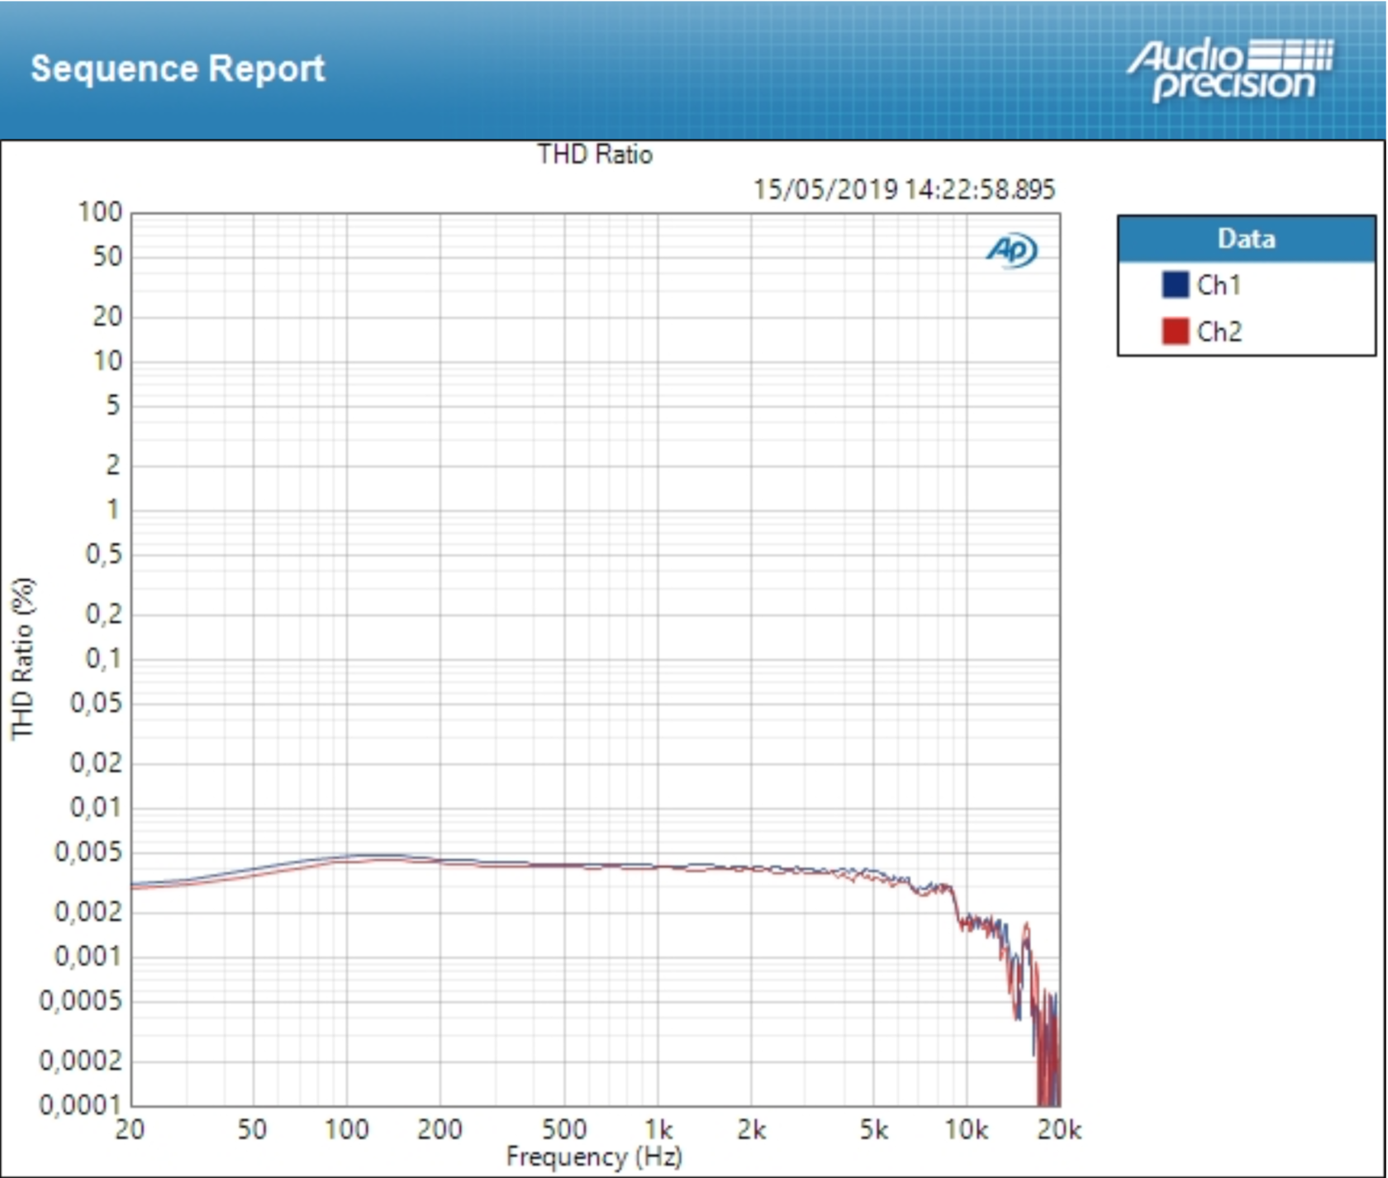Click the THD Ratio (%) axis label

[23, 658]
